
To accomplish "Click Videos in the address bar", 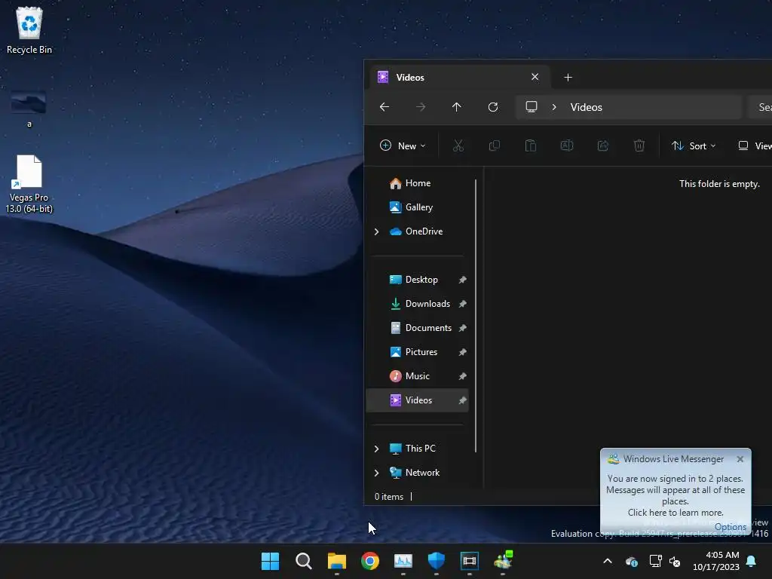I will 586,107.
